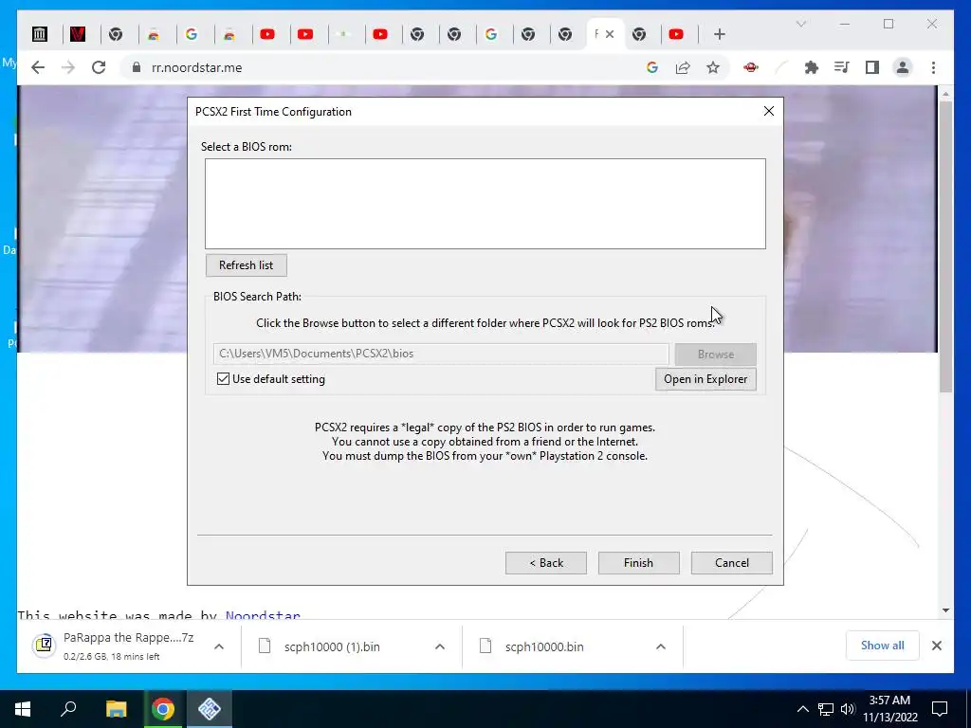The width and height of the screenshot is (971, 728).
Task: Click the Browse button for BIOS path
Action: tap(715, 355)
